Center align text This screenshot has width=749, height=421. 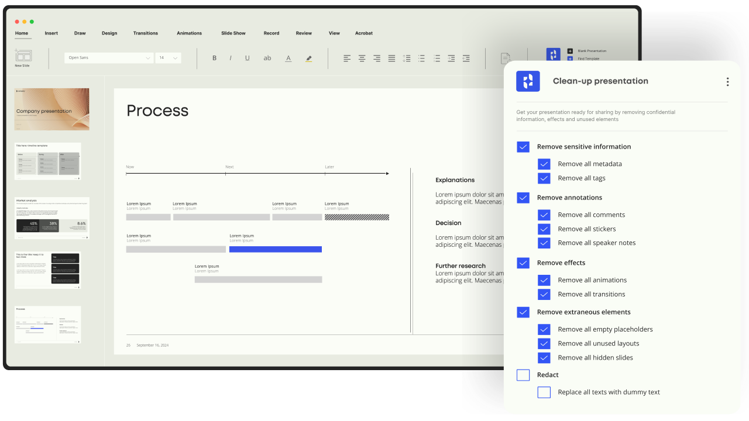click(362, 58)
